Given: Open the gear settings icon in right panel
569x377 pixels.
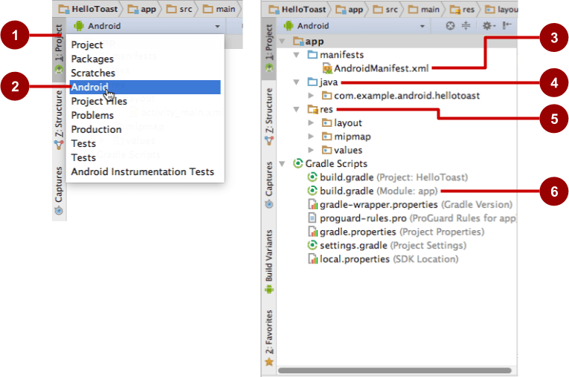Looking at the screenshot, I should (488, 26).
